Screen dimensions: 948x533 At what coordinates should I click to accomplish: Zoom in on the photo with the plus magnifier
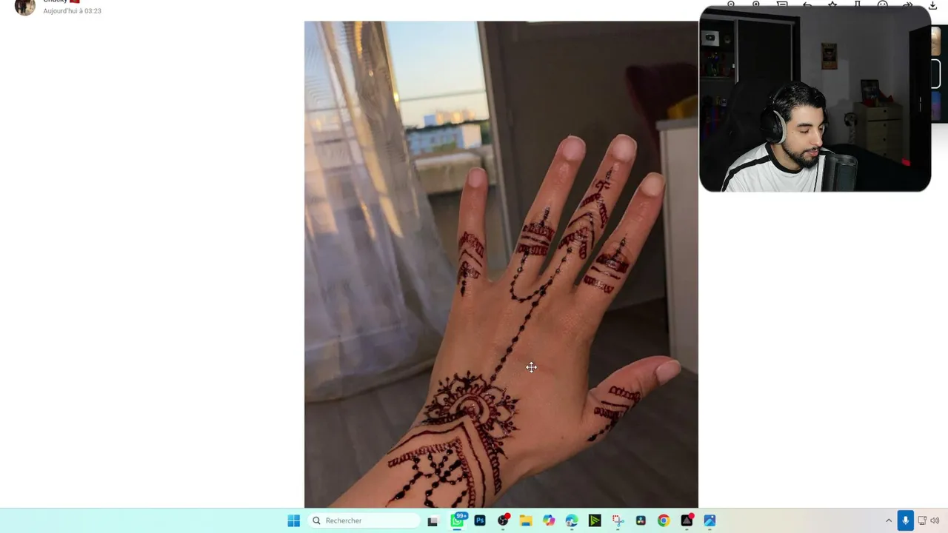(756, 4)
